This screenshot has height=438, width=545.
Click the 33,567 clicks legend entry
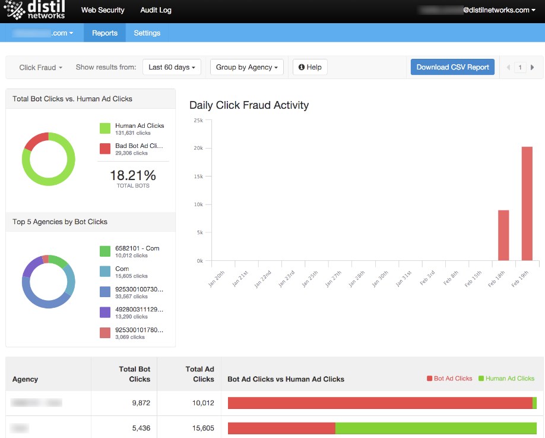pyautogui.click(x=131, y=297)
